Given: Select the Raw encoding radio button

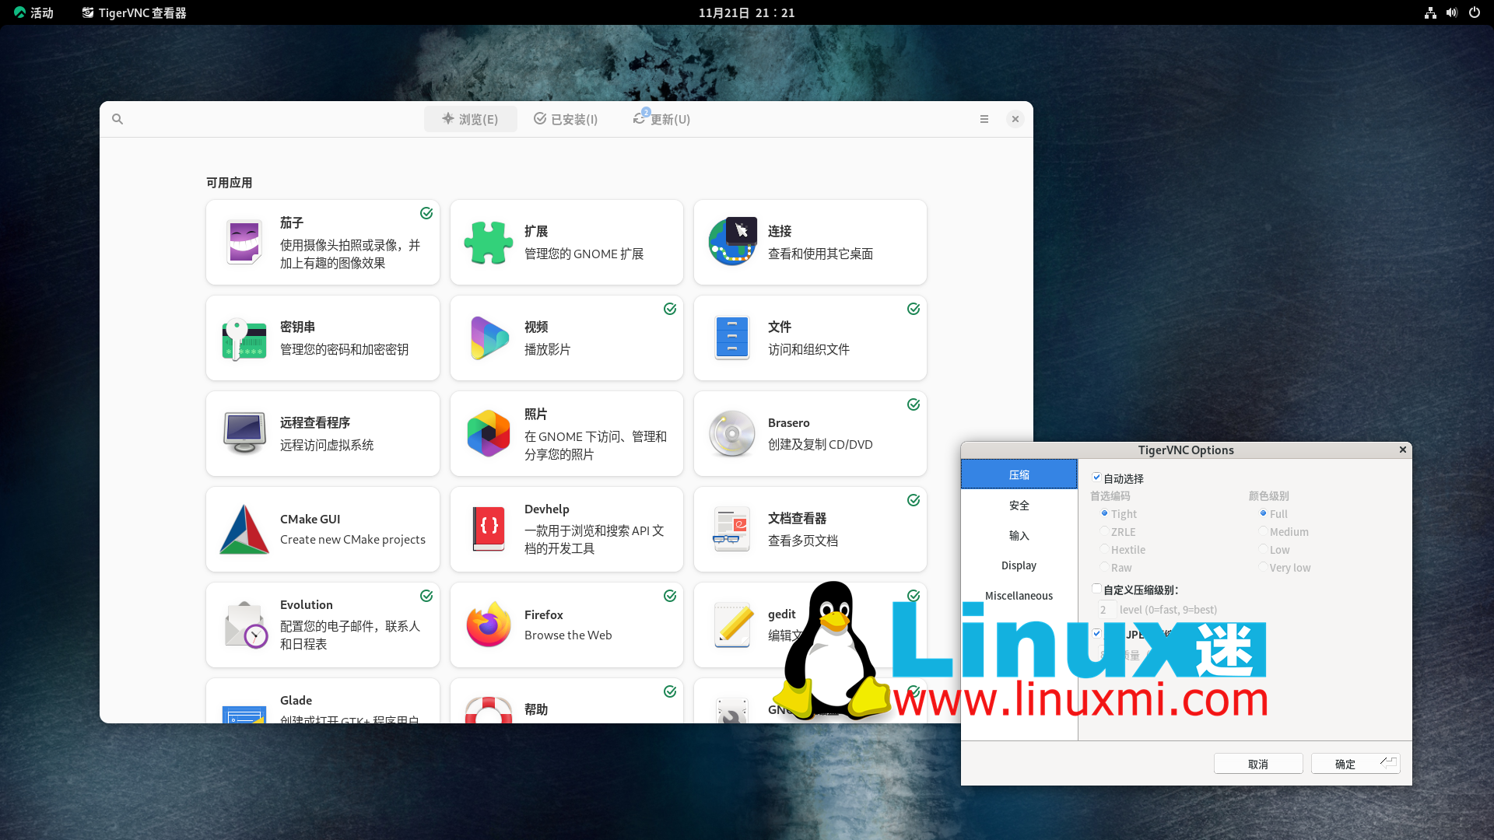Looking at the screenshot, I should tap(1104, 567).
